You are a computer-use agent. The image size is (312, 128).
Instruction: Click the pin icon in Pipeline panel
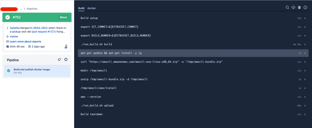[59, 59]
